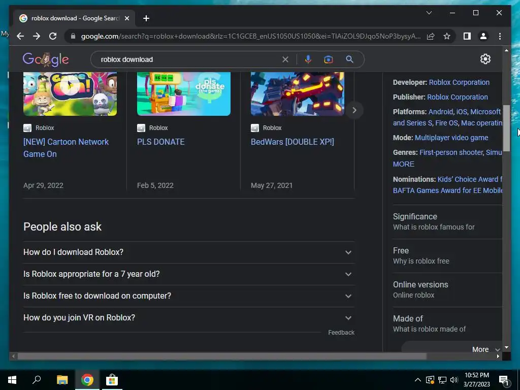
Task: Open Made of: What is roblox made of
Action: [x=447, y=323]
